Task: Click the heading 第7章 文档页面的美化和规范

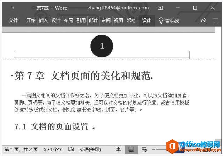Action: (x=83, y=76)
